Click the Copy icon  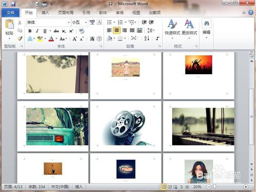(x=20, y=30)
